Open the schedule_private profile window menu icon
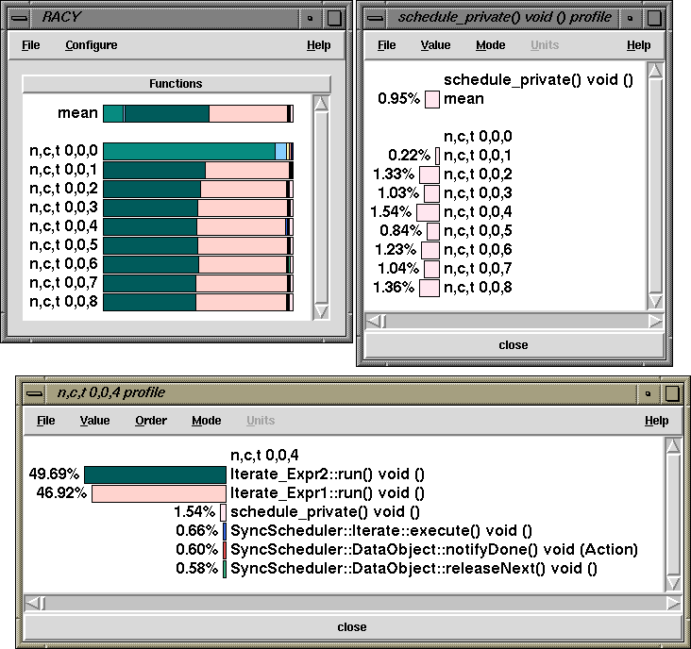The height and width of the screenshot is (649, 691). (375, 18)
